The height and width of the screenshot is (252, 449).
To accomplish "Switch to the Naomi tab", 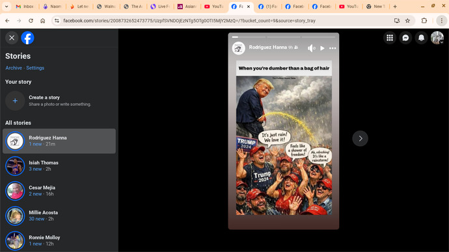I will click(x=52, y=6).
